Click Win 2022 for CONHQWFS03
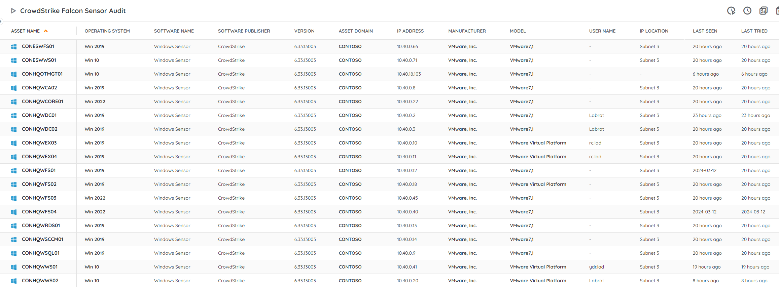Screen dimensions: 779x287 pyautogui.click(x=95, y=198)
